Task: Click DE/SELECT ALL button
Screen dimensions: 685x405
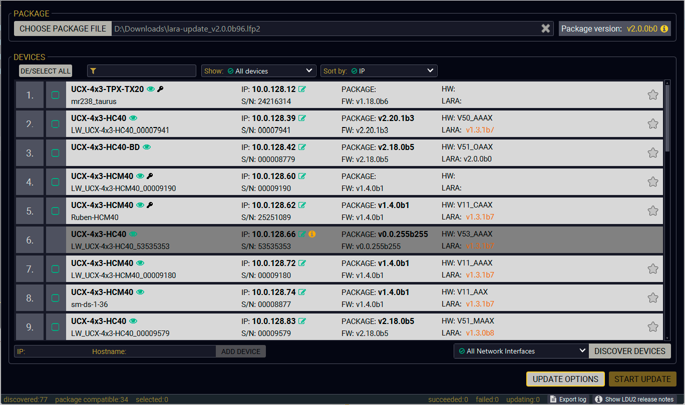Action: coord(46,71)
